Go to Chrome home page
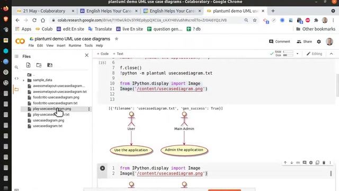The image size is (339, 191). [43, 20]
